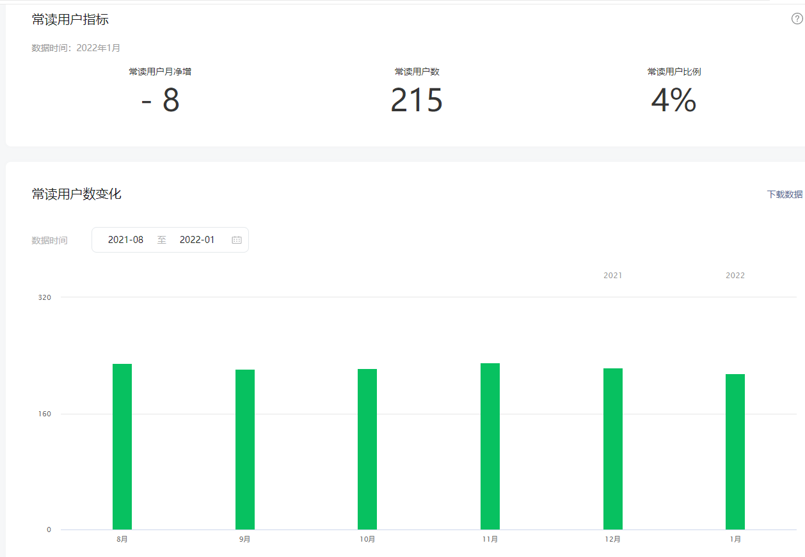Click the 1月 x-axis label
Viewport: 805px width, 557px height.
pos(735,540)
